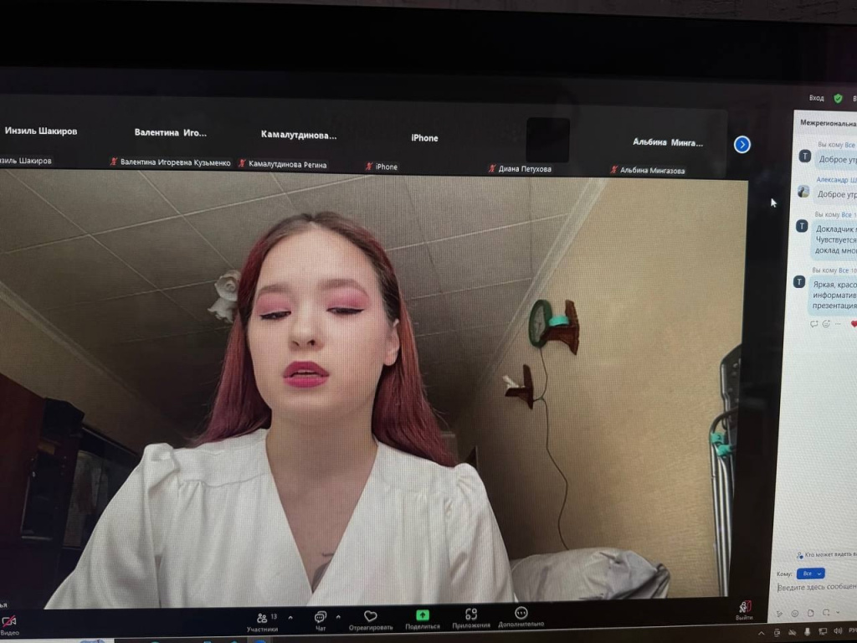Viewport: 857px width, 643px height.
Task: Expand the arrow next to Чат
Action: coord(338,617)
